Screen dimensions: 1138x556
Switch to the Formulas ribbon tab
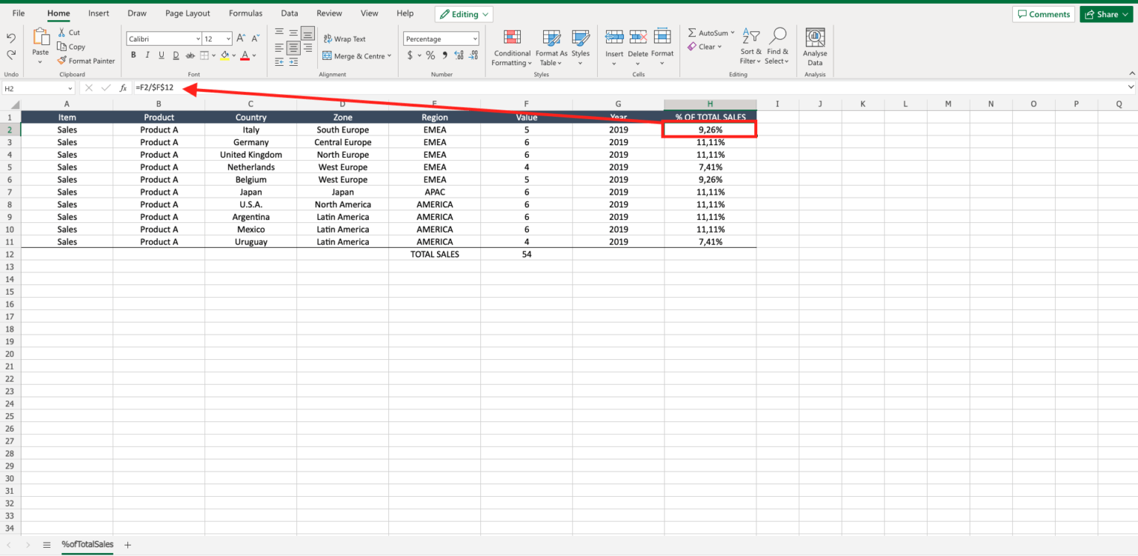click(x=245, y=13)
